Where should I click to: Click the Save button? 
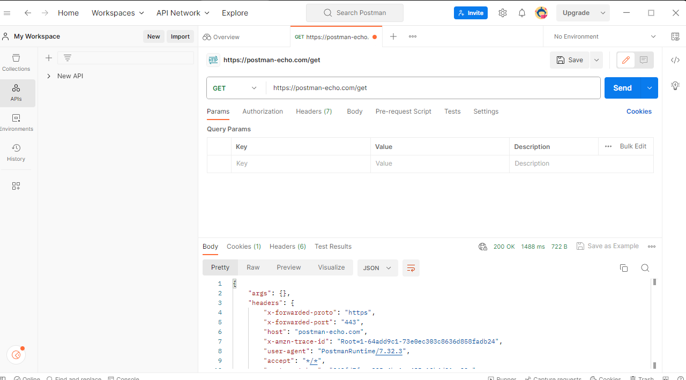pos(570,60)
